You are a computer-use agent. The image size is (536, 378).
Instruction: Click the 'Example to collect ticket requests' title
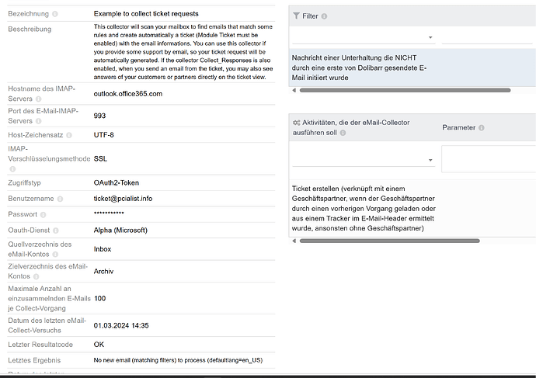tap(146, 14)
